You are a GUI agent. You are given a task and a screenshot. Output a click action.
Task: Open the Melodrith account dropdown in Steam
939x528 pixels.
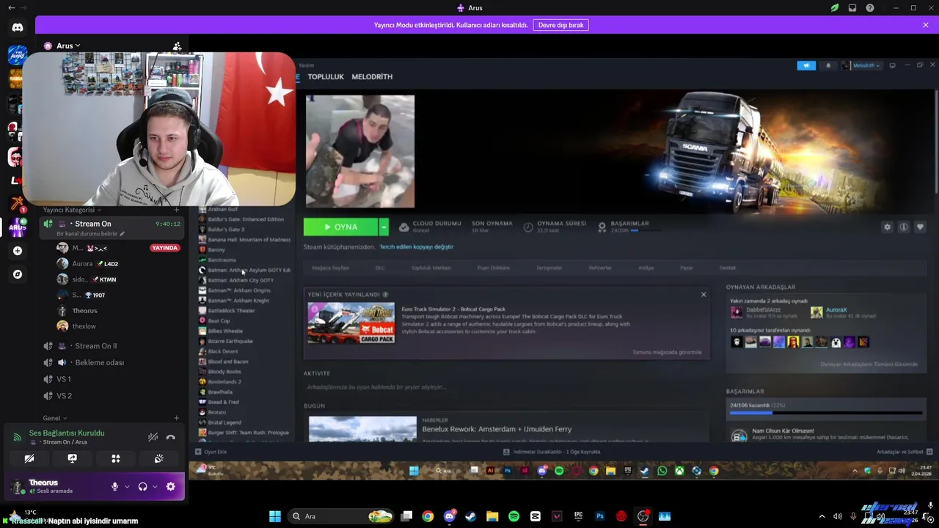[861, 65]
